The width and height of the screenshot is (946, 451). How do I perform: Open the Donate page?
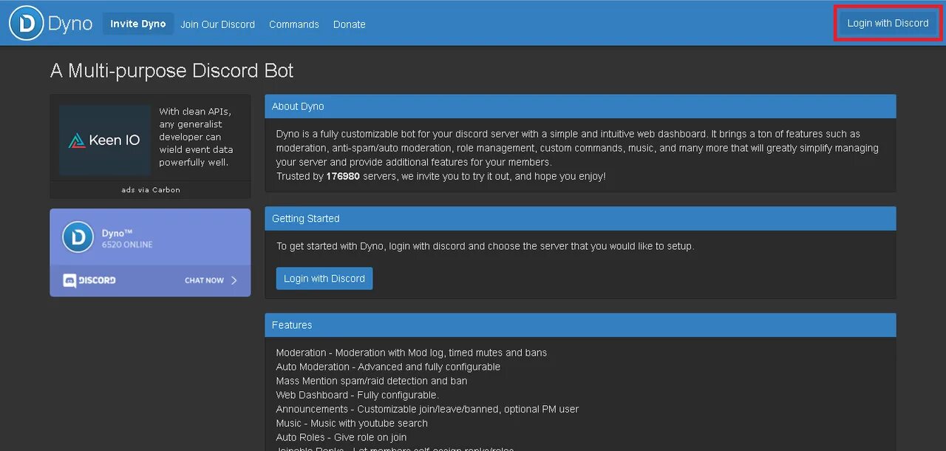pyautogui.click(x=350, y=24)
